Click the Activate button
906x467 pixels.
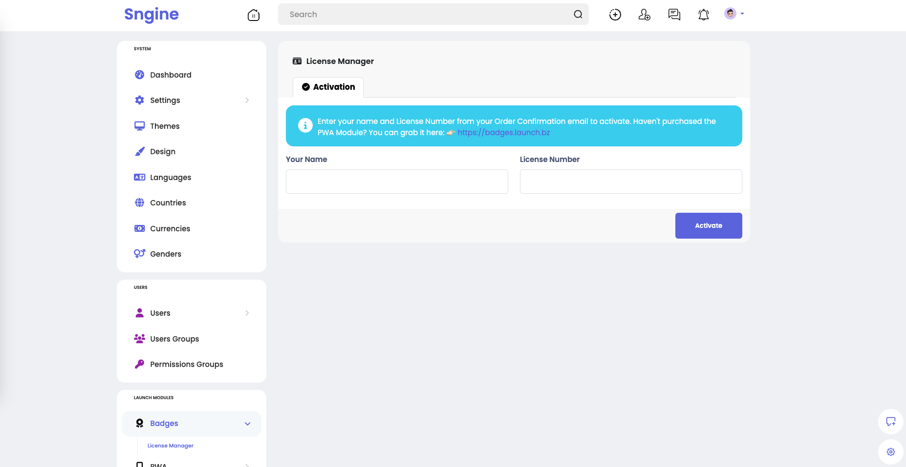click(708, 225)
